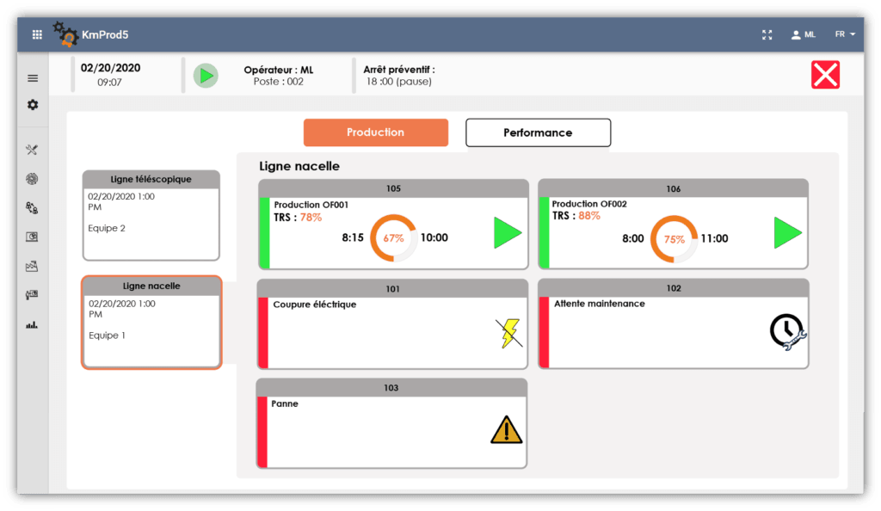Open the circular network sidebar icon
The height and width of the screenshot is (511, 881).
[x=32, y=179]
